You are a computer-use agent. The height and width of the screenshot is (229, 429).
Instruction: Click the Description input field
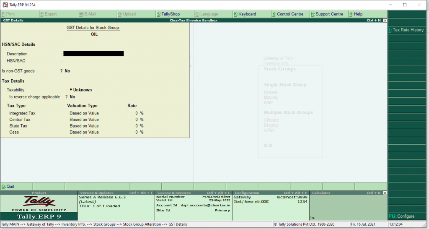(93, 54)
